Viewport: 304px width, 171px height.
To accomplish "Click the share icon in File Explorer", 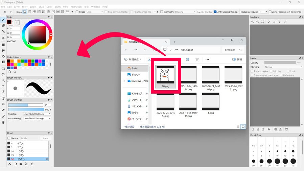I will (187, 59).
